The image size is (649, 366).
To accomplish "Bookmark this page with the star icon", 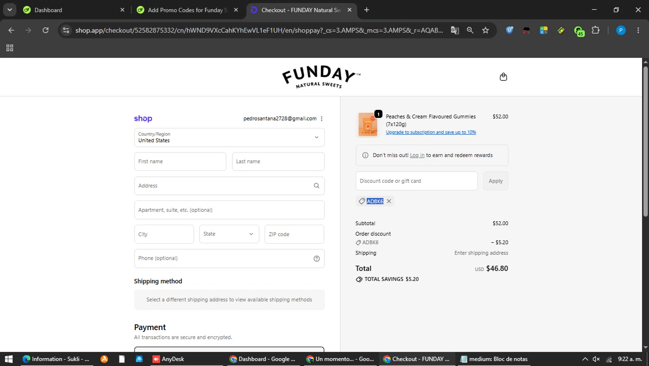I will tap(485, 30).
